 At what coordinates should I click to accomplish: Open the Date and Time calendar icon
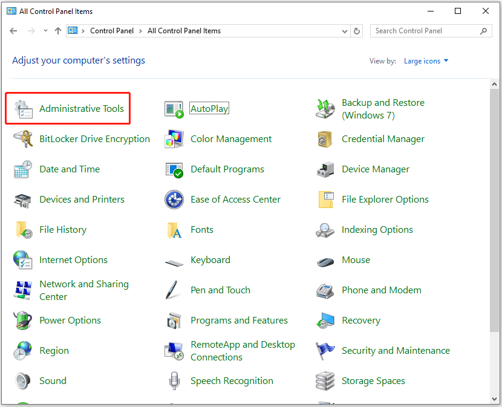point(24,169)
